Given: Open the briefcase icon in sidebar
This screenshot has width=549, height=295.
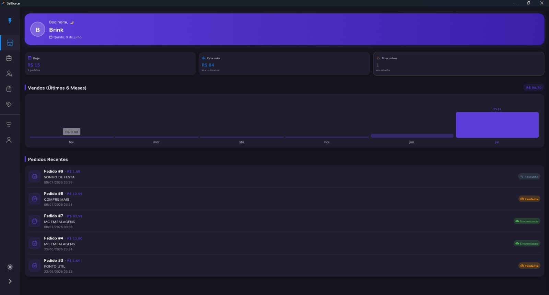Looking at the screenshot, I should click(9, 58).
